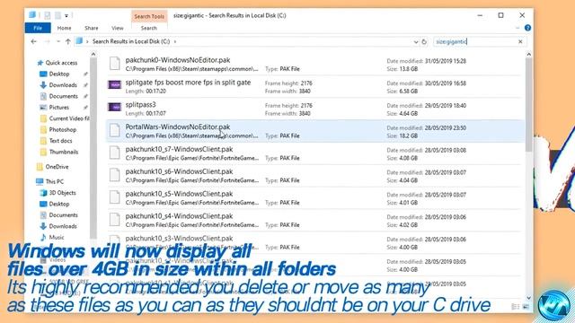Click the pakchunk10_s6 file icon
This screenshot has width=575, height=323.
(x=115, y=175)
